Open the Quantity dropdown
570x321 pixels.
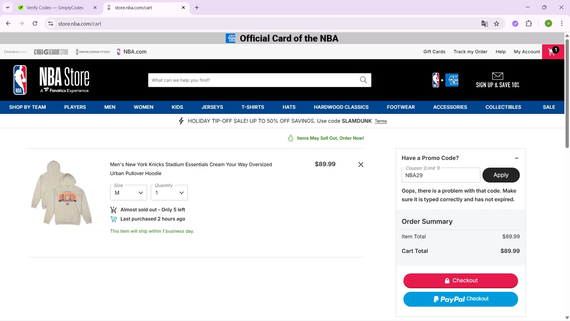pyautogui.click(x=169, y=193)
